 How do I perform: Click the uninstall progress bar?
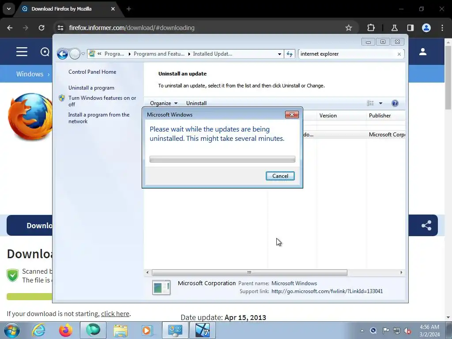click(x=222, y=159)
